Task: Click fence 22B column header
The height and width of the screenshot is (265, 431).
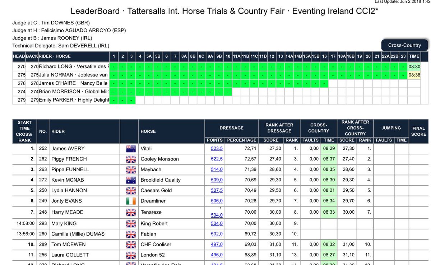Action: click(394, 56)
